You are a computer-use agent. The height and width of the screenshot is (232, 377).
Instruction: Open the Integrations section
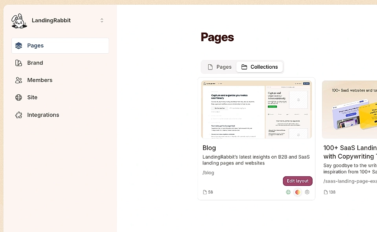coord(43,115)
